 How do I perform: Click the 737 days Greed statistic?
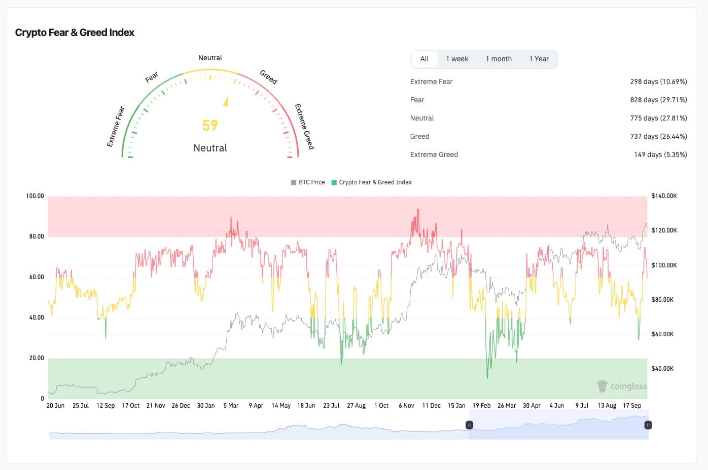(x=658, y=136)
